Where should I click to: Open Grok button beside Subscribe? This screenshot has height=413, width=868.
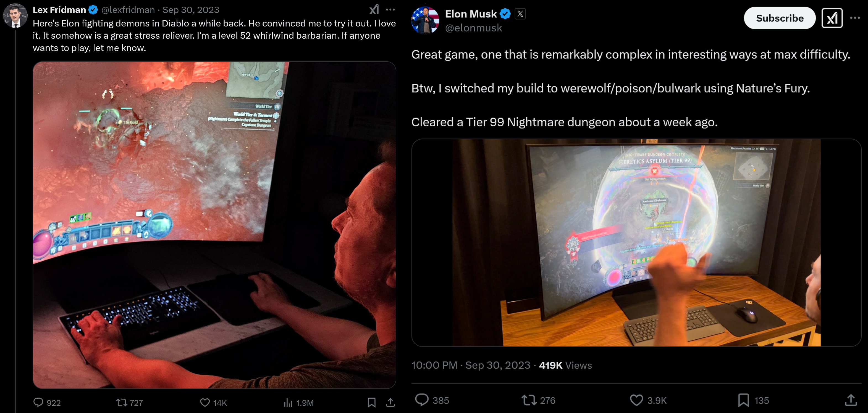[832, 18]
